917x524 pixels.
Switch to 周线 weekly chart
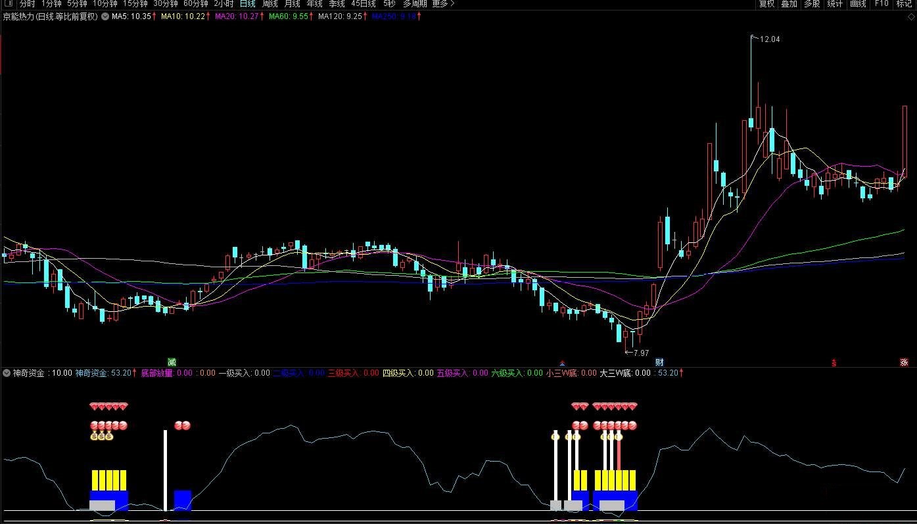270,4
